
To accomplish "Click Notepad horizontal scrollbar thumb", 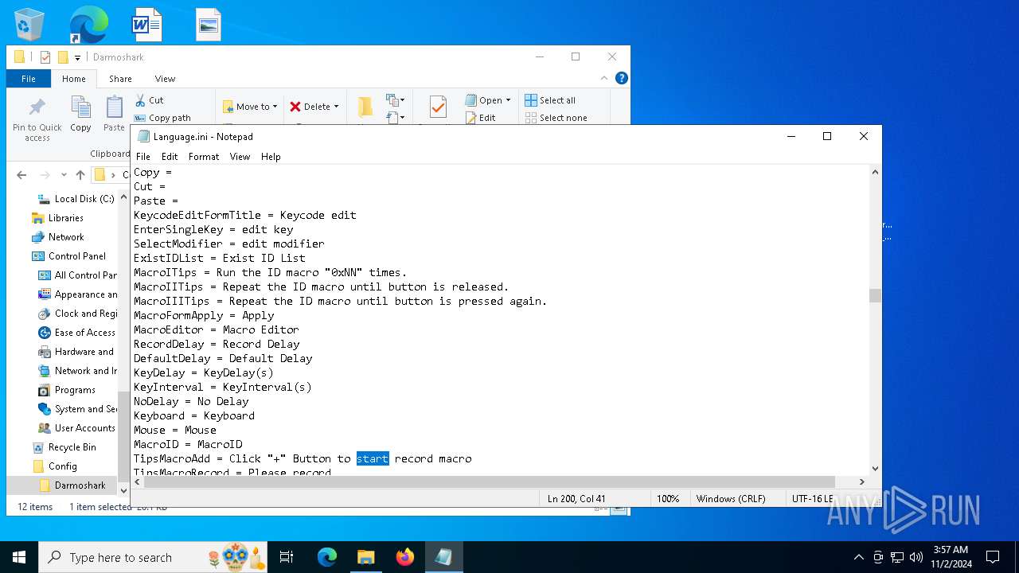I will pyautogui.click(x=490, y=481).
